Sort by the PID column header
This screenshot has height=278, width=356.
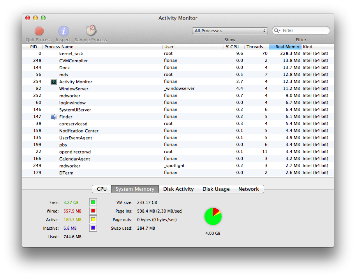[33, 47]
